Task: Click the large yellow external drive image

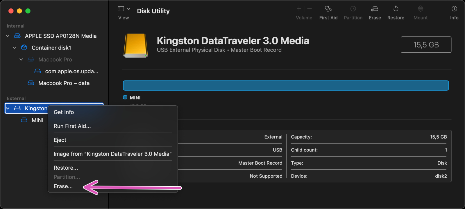Action: click(136, 45)
